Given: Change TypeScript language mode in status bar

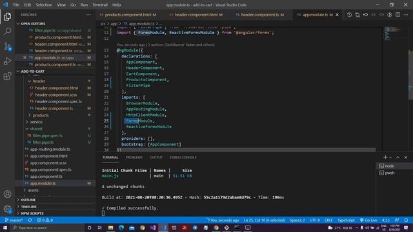Looking at the screenshot, I should point(346,220).
